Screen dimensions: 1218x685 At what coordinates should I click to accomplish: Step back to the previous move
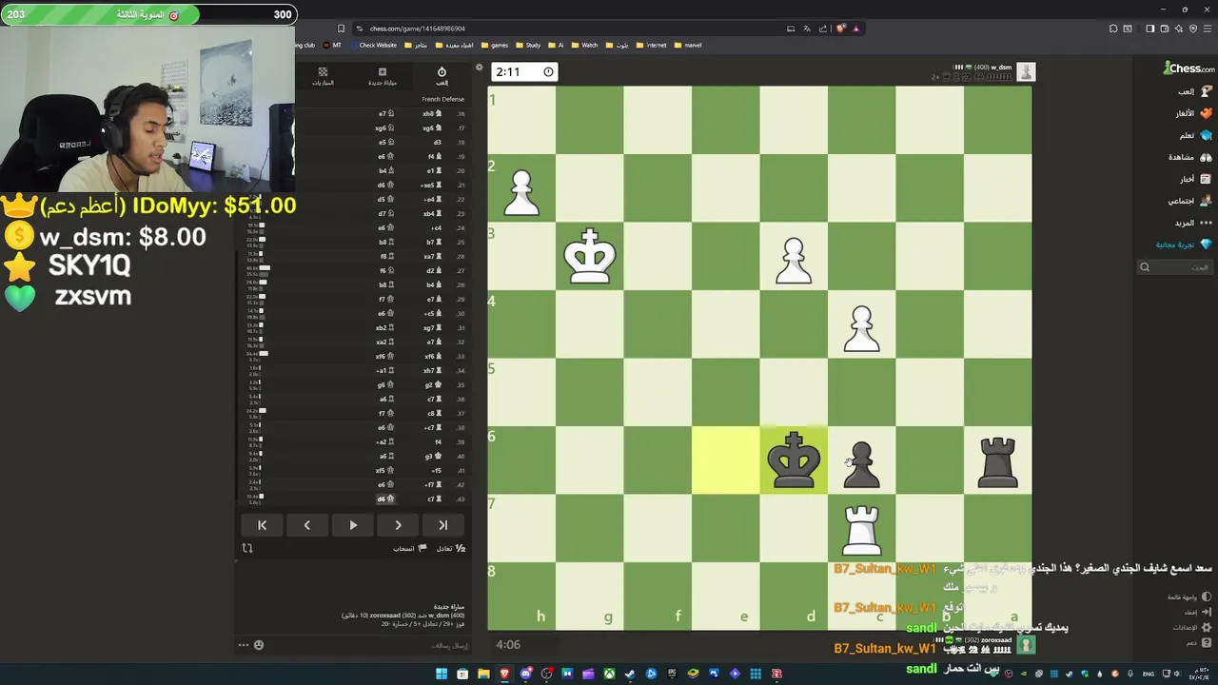(307, 525)
